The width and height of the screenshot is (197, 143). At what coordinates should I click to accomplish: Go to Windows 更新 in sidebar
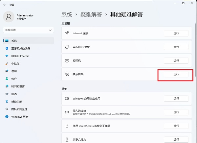[20, 117]
